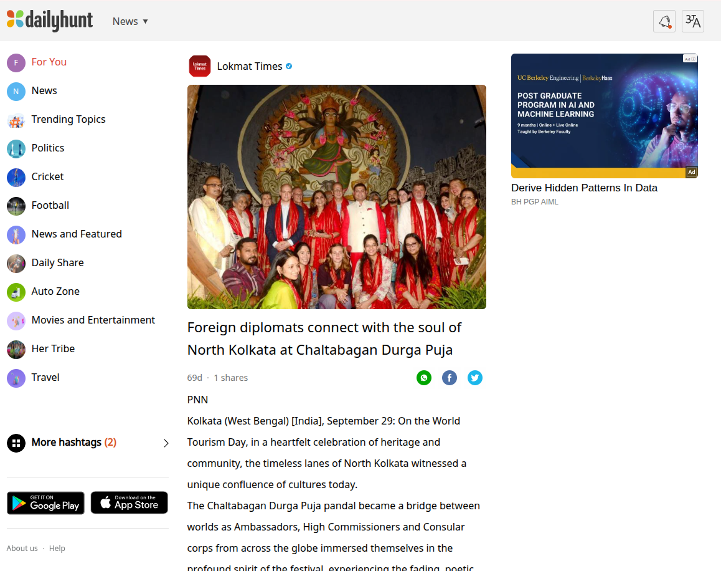Click the More hashtags grid icon
Screen dimensions: 721x571
pyautogui.click(x=16, y=443)
